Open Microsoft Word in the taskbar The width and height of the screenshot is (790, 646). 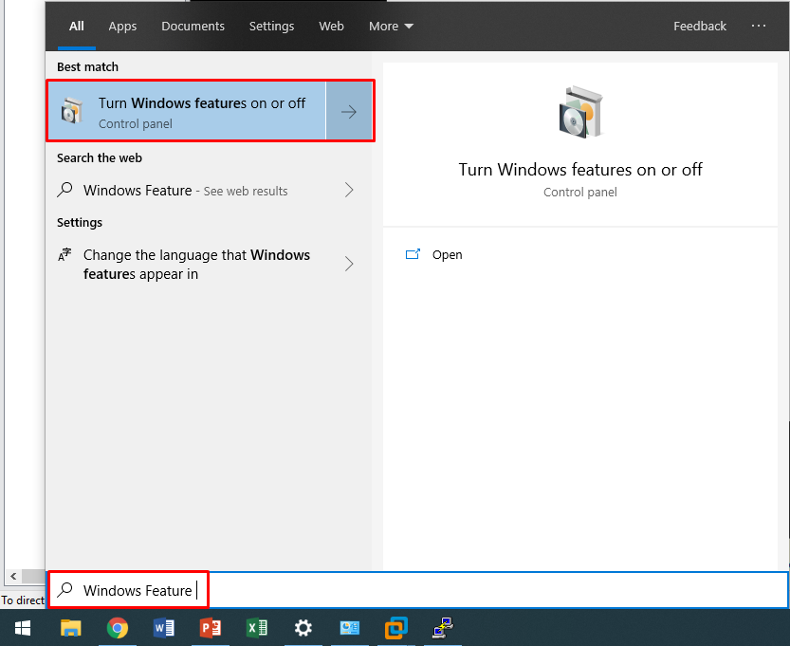coord(163,628)
